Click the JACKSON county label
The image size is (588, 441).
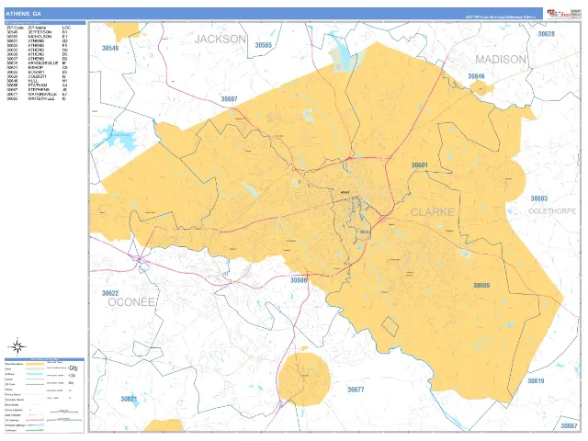tap(220, 39)
